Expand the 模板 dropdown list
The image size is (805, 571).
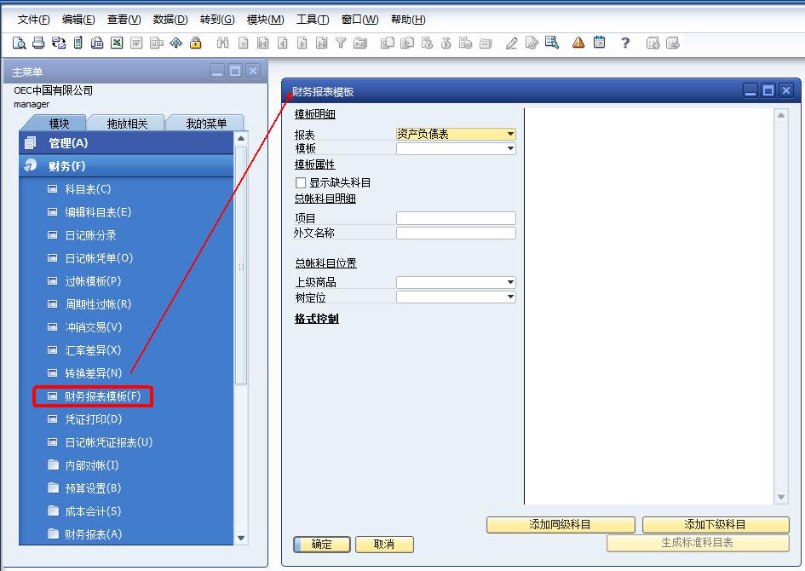pyautogui.click(x=510, y=148)
